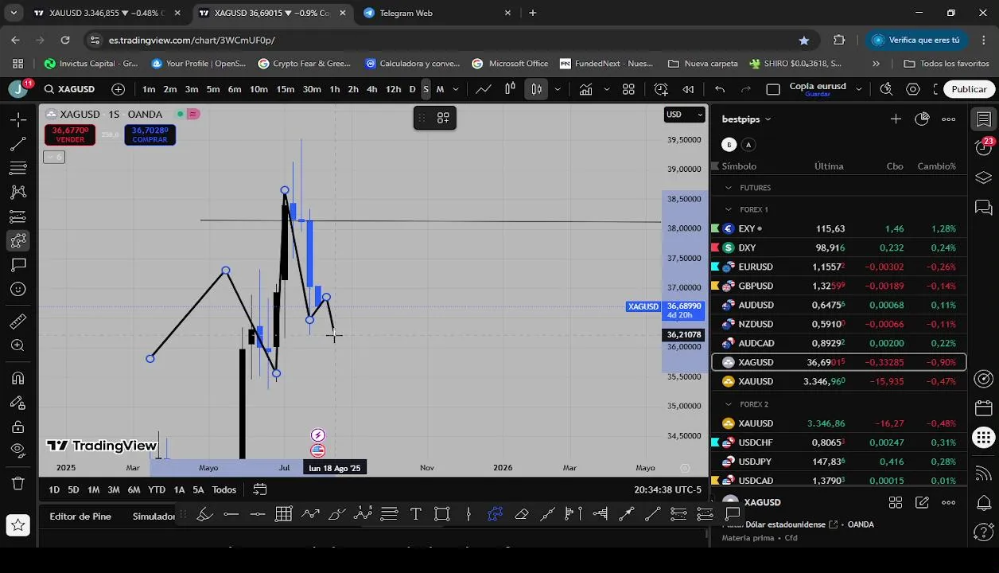999x573 pixels.
Task: Select the Todos date range
Action: (x=224, y=489)
